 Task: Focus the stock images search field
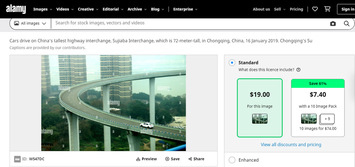point(190,23)
